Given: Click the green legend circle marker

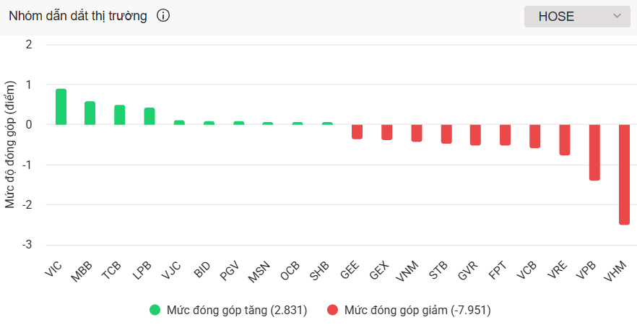Looking at the screenshot, I should click(155, 311).
